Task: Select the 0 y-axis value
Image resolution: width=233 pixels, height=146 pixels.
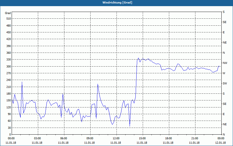Action: coord(10,135)
